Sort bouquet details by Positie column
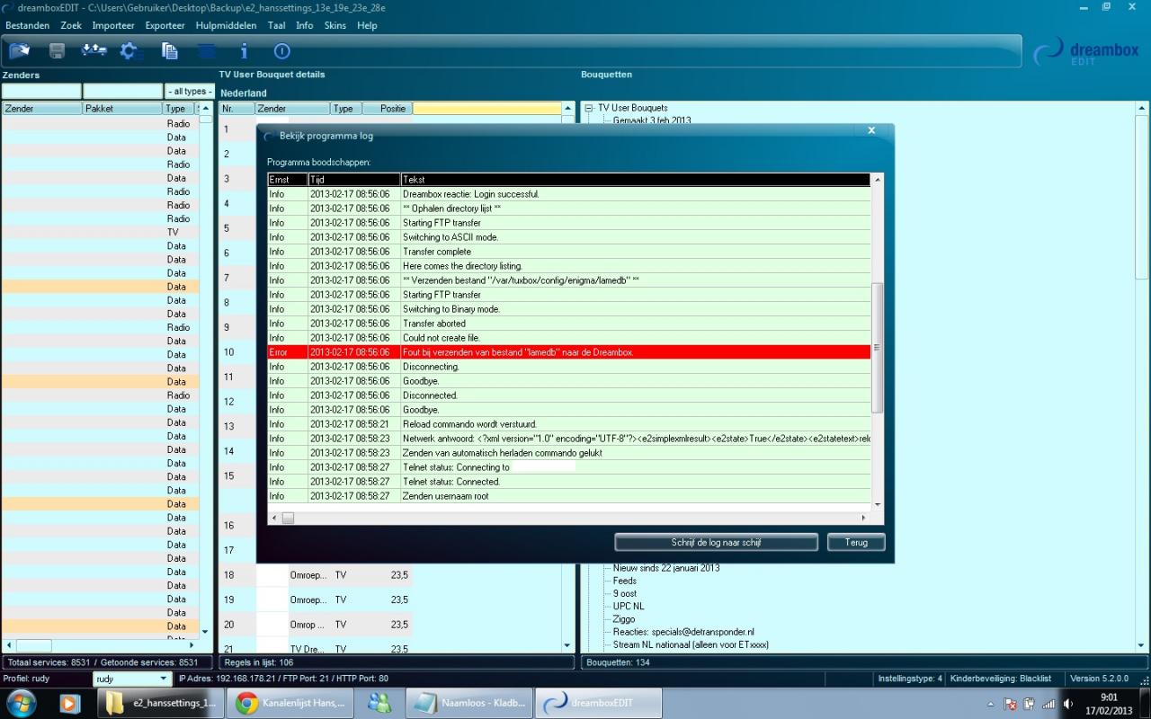 387,108
